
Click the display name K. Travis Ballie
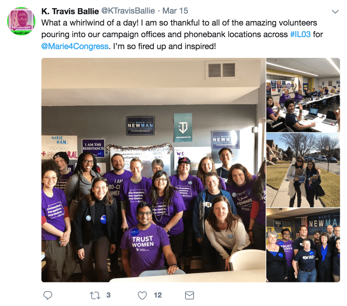[70, 11]
